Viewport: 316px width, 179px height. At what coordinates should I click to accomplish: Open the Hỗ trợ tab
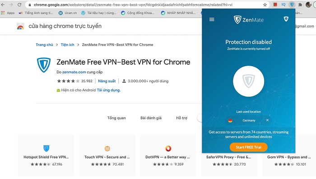pyautogui.click(x=181, y=118)
